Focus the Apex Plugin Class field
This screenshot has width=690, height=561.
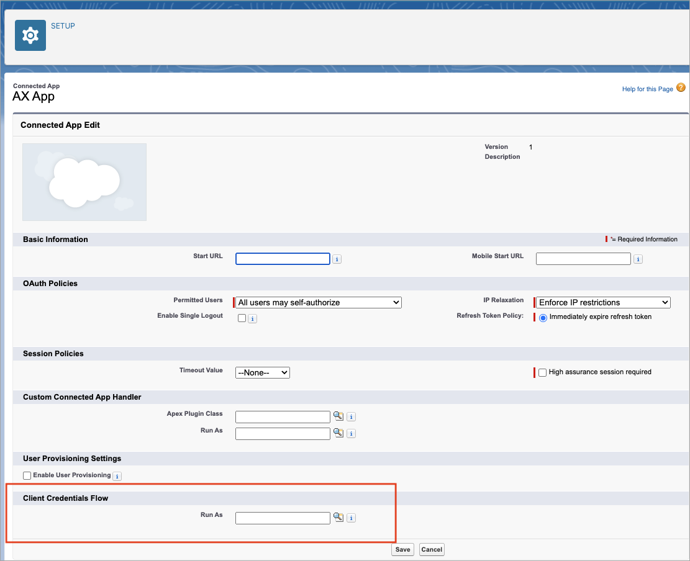point(283,417)
